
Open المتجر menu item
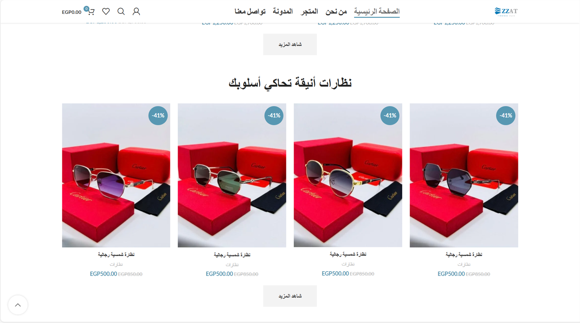coord(309,11)
